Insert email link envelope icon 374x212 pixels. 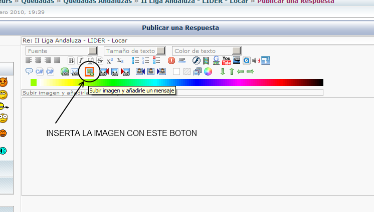pos(75,71)
